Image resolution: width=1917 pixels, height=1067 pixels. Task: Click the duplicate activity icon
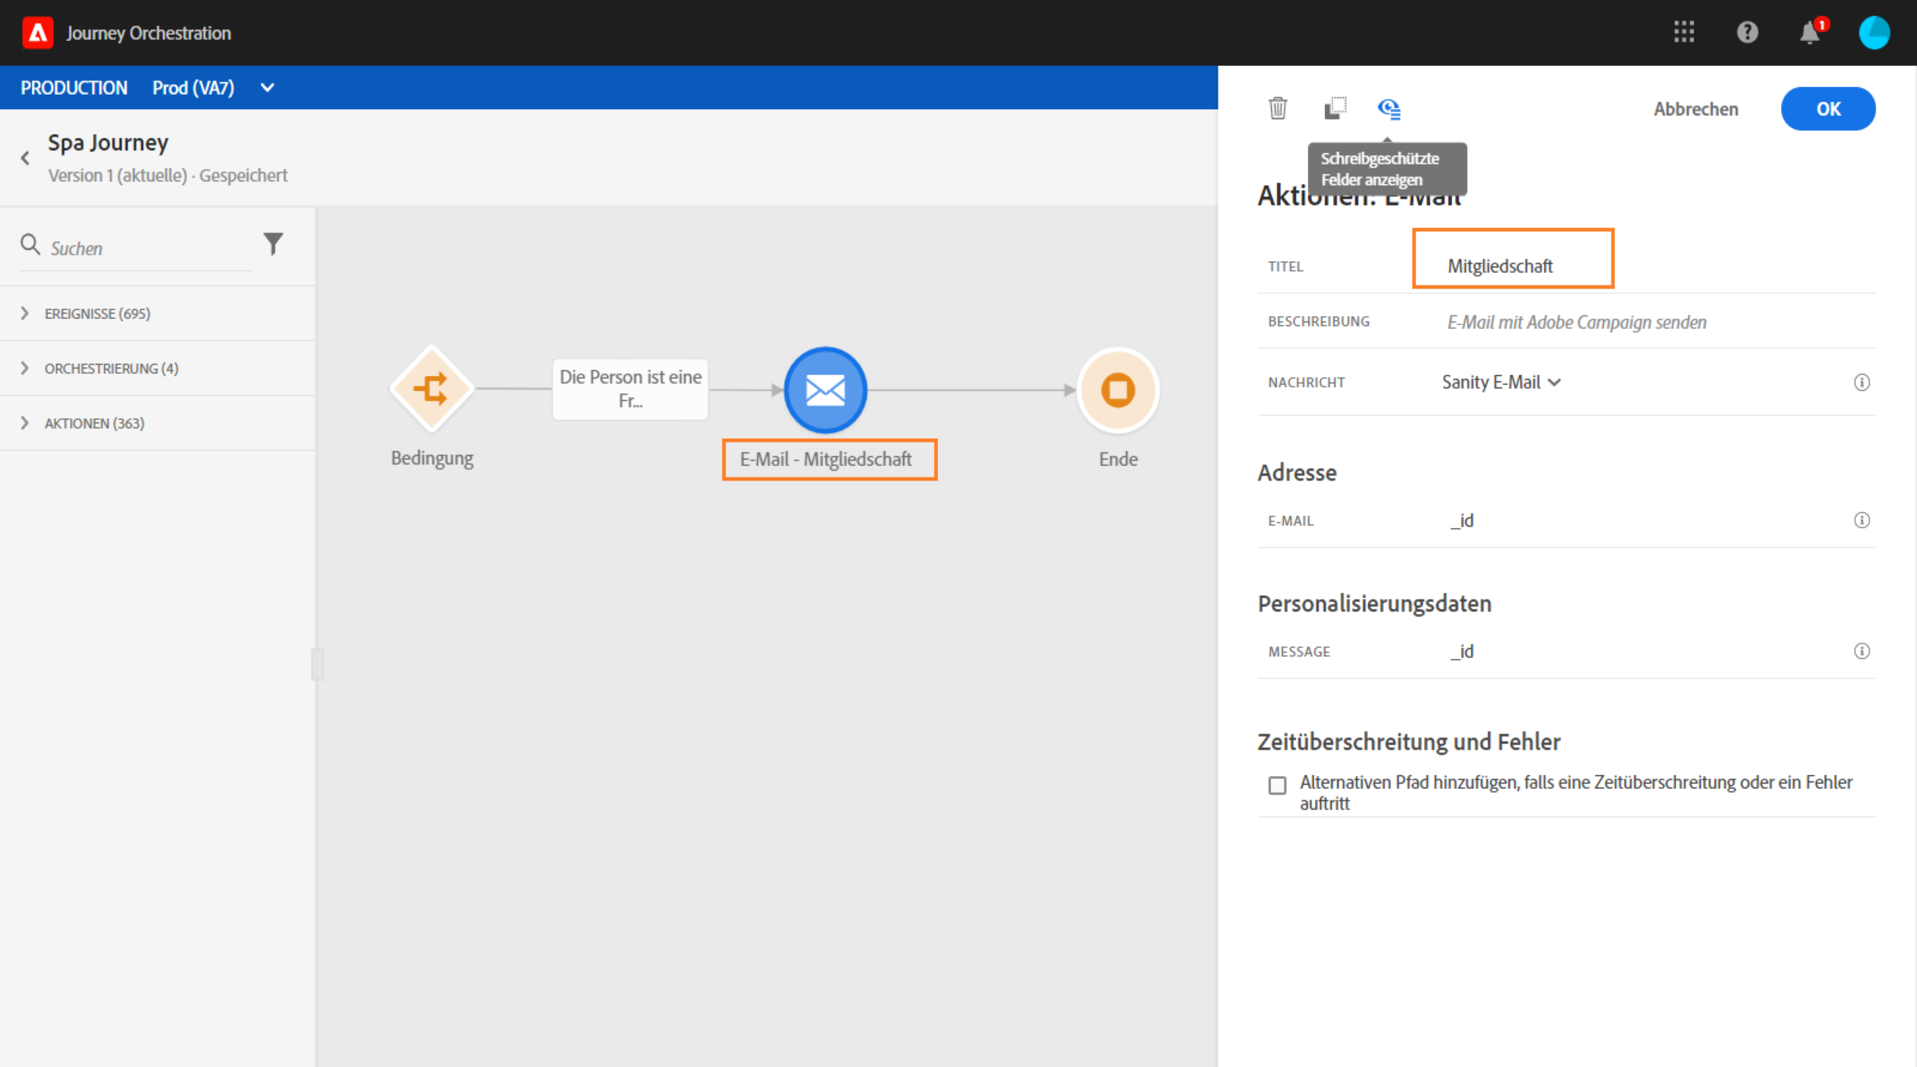coord(1335,108)
